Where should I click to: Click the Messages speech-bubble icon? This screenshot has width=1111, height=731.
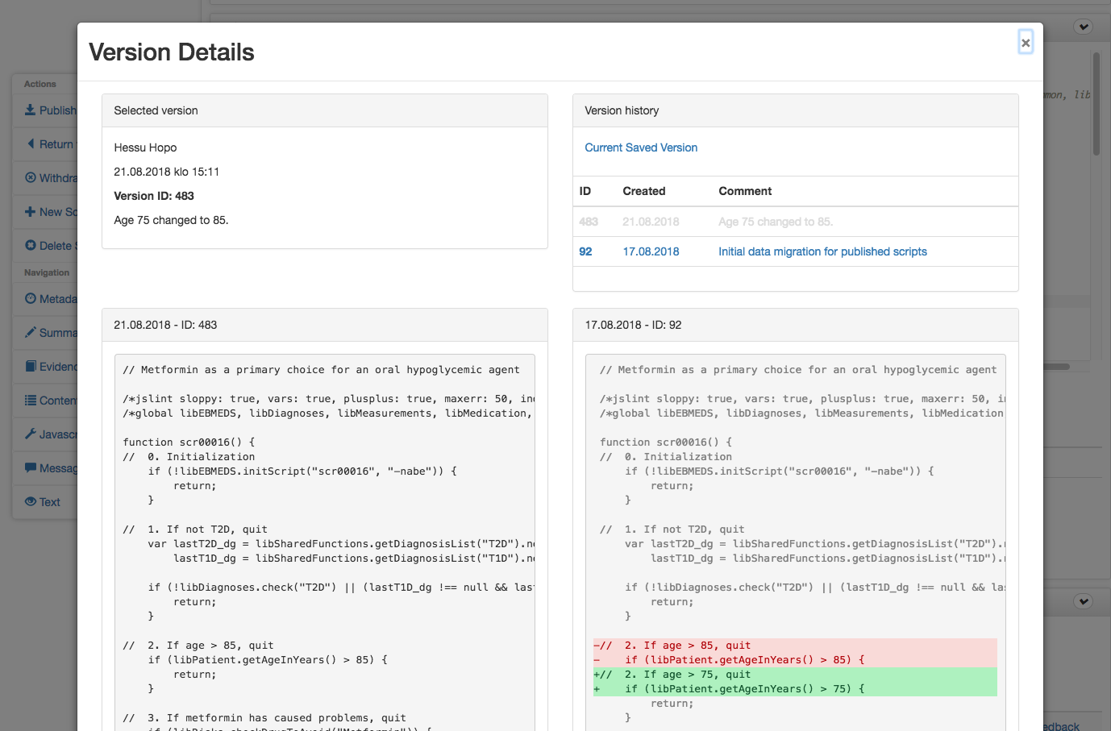click(x=31, y=467)
